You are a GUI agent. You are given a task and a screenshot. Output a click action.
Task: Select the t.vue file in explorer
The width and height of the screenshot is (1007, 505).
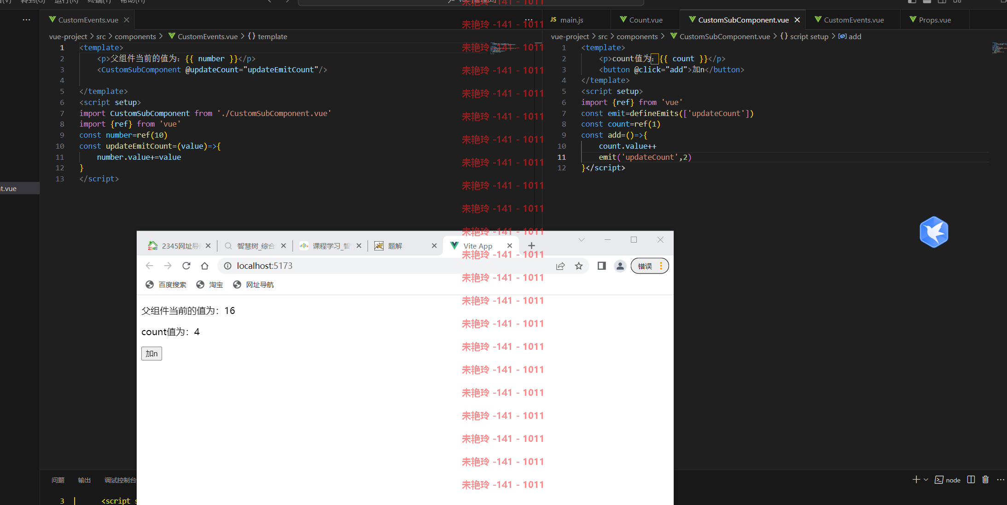20,188
